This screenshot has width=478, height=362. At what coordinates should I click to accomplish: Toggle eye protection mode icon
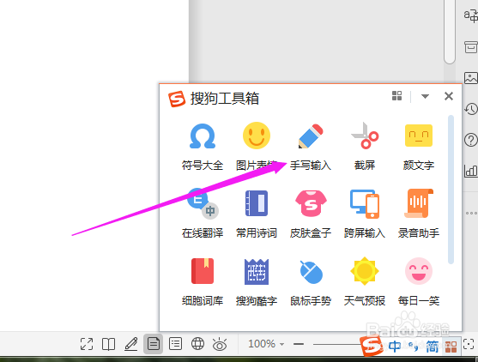(220, 344)
